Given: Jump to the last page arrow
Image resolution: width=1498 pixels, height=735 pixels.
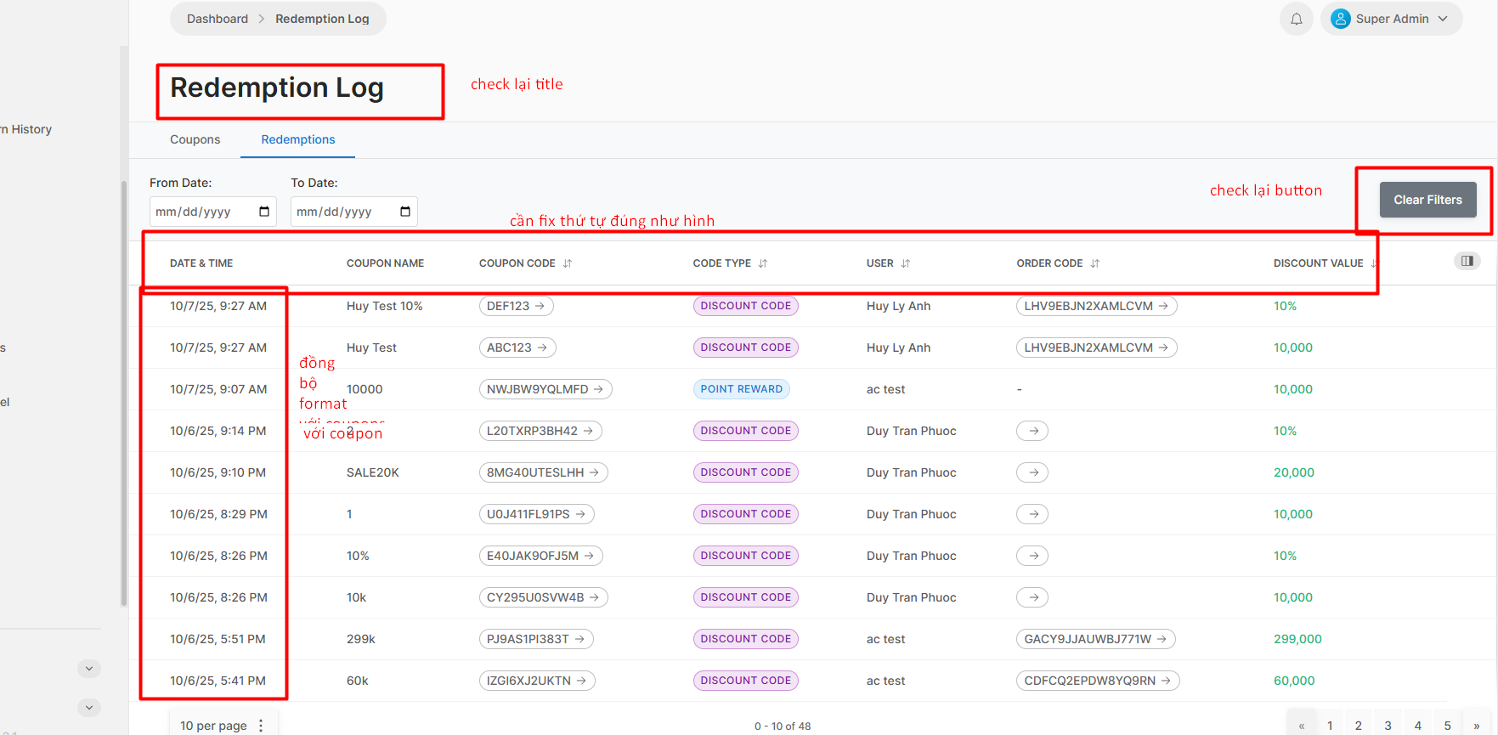Looking at the screenshot, I should coord(1477,725).
